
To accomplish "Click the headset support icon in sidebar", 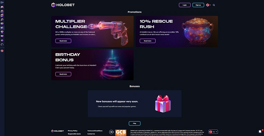I will (2, 44).
